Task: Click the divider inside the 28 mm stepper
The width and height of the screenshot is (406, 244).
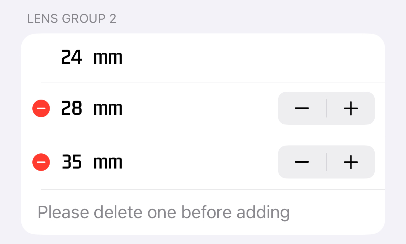Action: [326, 108]
